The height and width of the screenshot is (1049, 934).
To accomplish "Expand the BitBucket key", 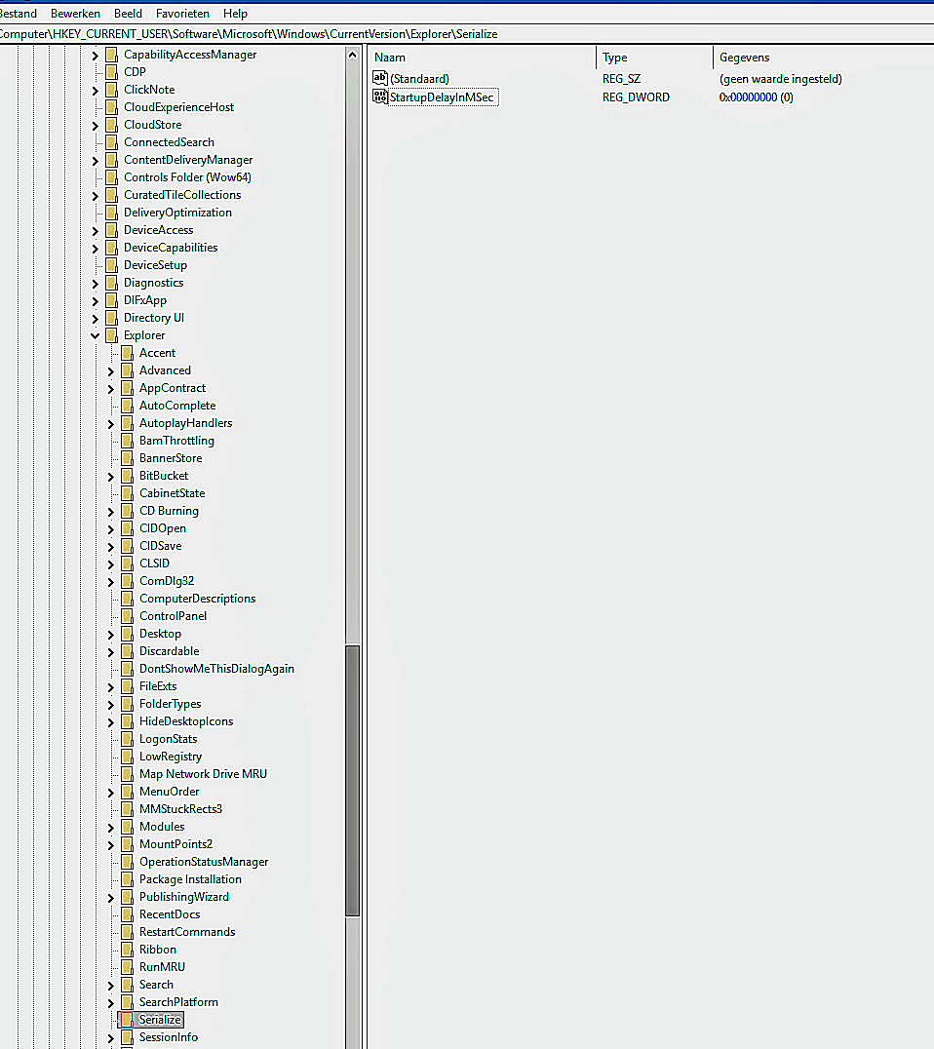I will tap(111, 477).
